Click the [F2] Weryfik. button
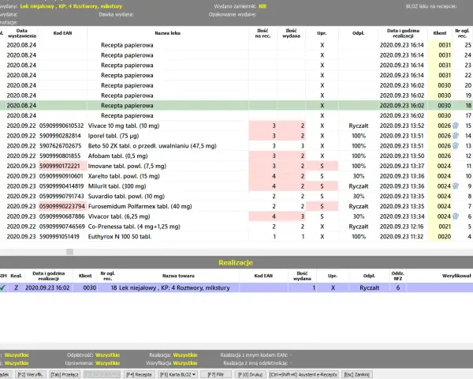The height and width of the screenshot is (379, 473). pos(30,374)
